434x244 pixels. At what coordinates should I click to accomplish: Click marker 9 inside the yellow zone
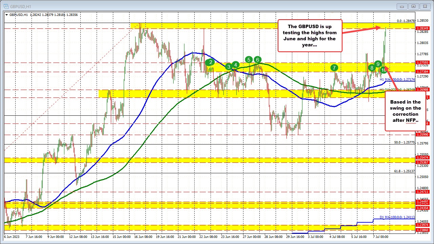click(x=378, y=64)
